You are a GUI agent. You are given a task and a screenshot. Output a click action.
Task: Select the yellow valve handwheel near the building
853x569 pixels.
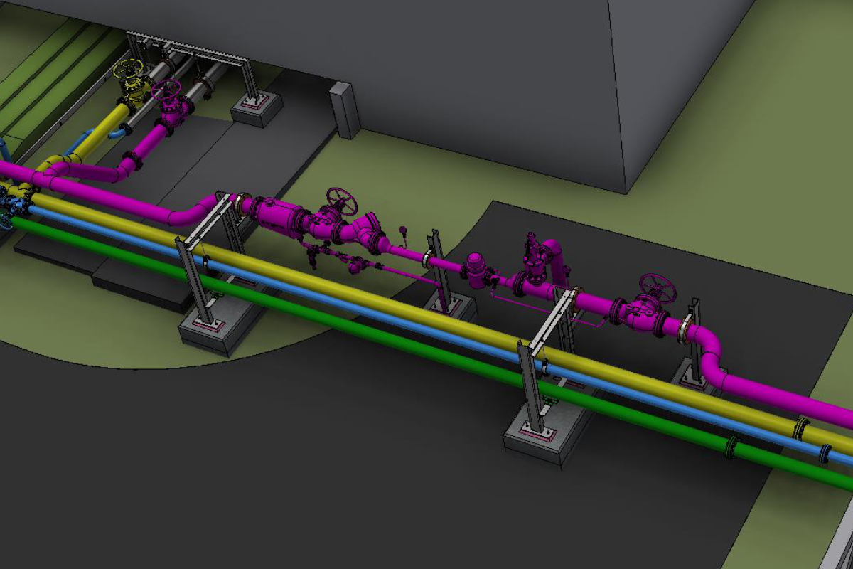pos(129,70)
